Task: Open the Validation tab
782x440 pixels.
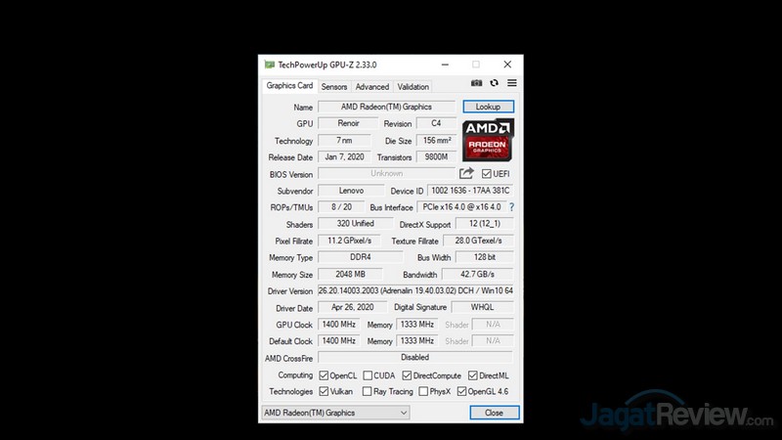Action: (413, 87)
